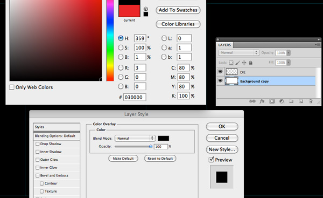
Task: Enable the Texture checkbox
Action: click(42, 191)
